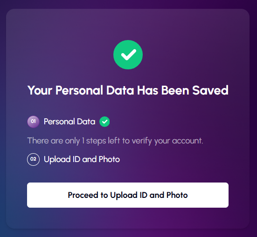Select the Upload ID and Photo pending step row
257x237 pixels.
(x=73, y=159)
